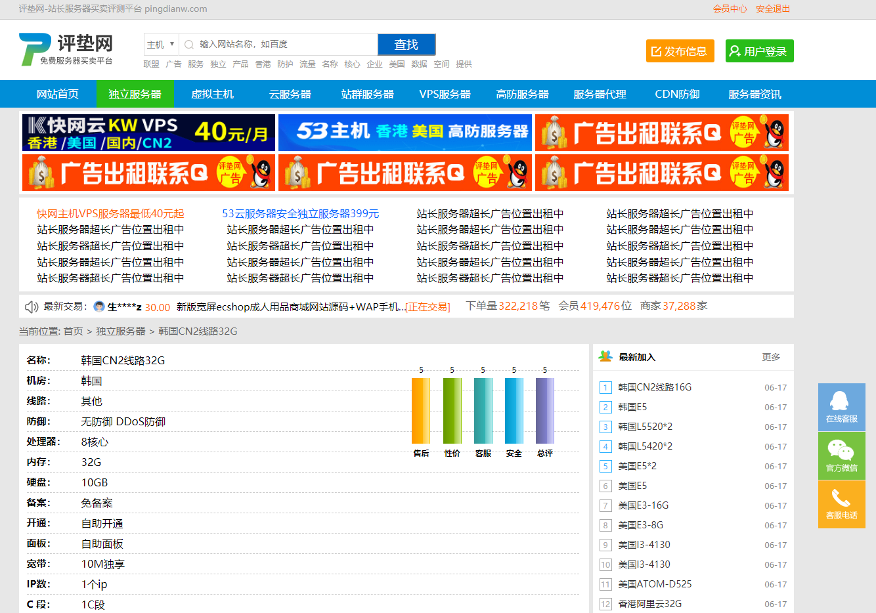Open the 在线客服 QQ chat widget

pyautogui.click(x=841, y=407)
